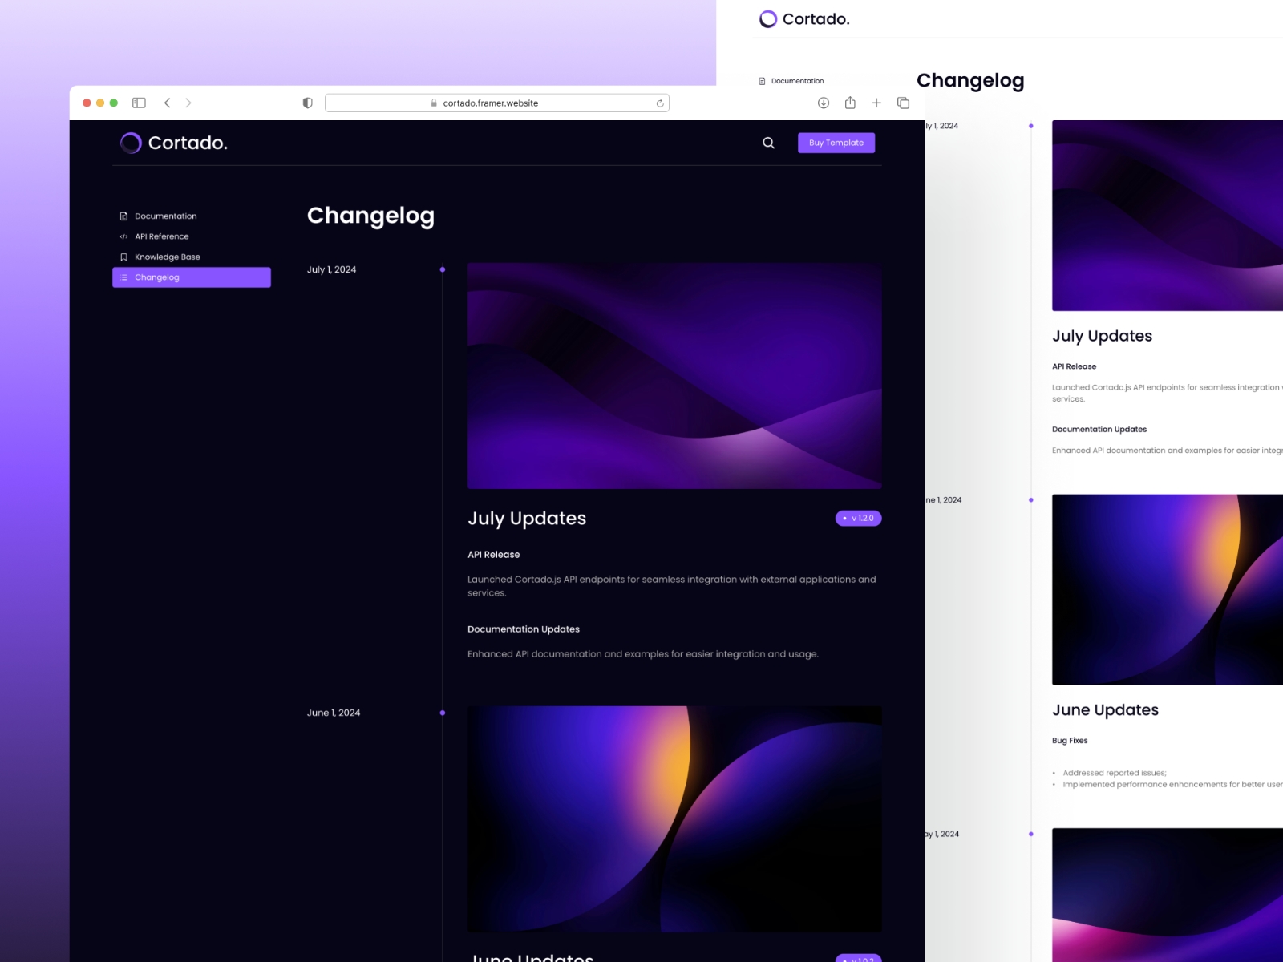Click the browser forward arrow
This screenshot has height=962, width=1283.
188,103
